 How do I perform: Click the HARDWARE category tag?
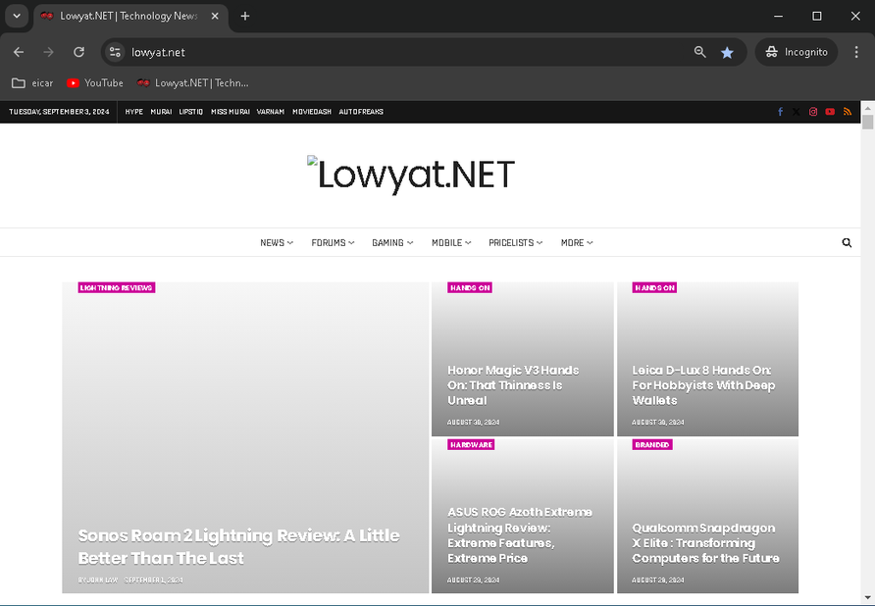471,445
